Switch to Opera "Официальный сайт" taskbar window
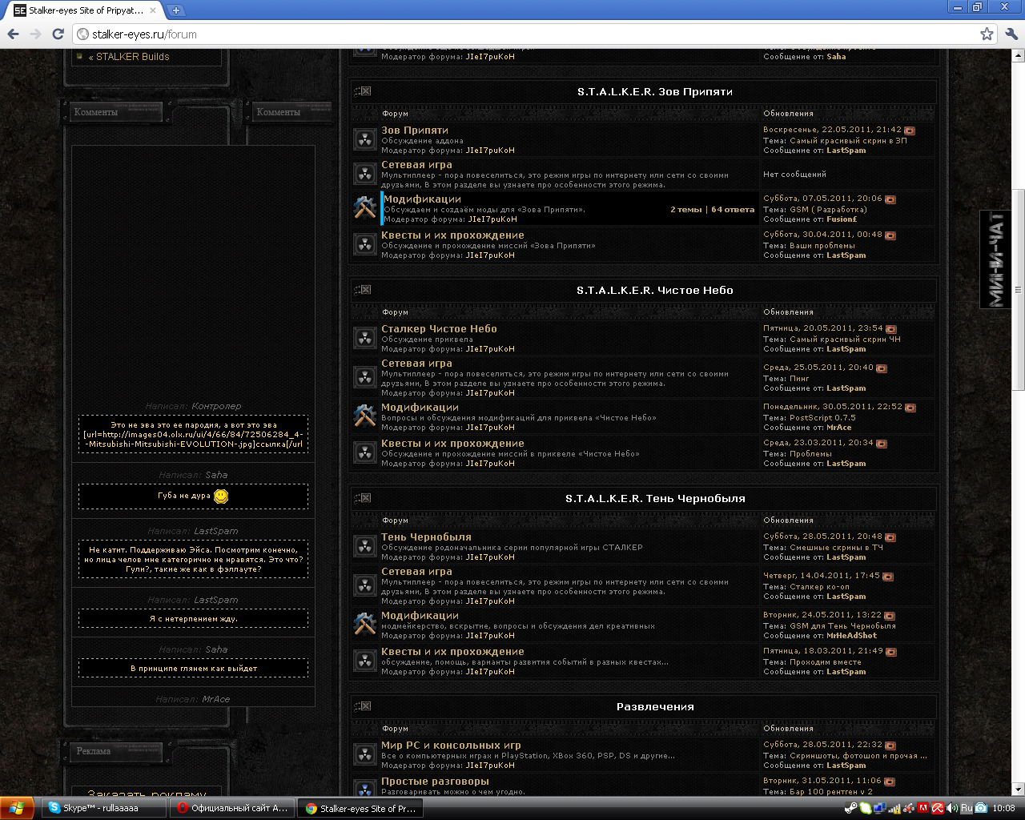This screenshot has height=820, width=1025. click(232, 808)
